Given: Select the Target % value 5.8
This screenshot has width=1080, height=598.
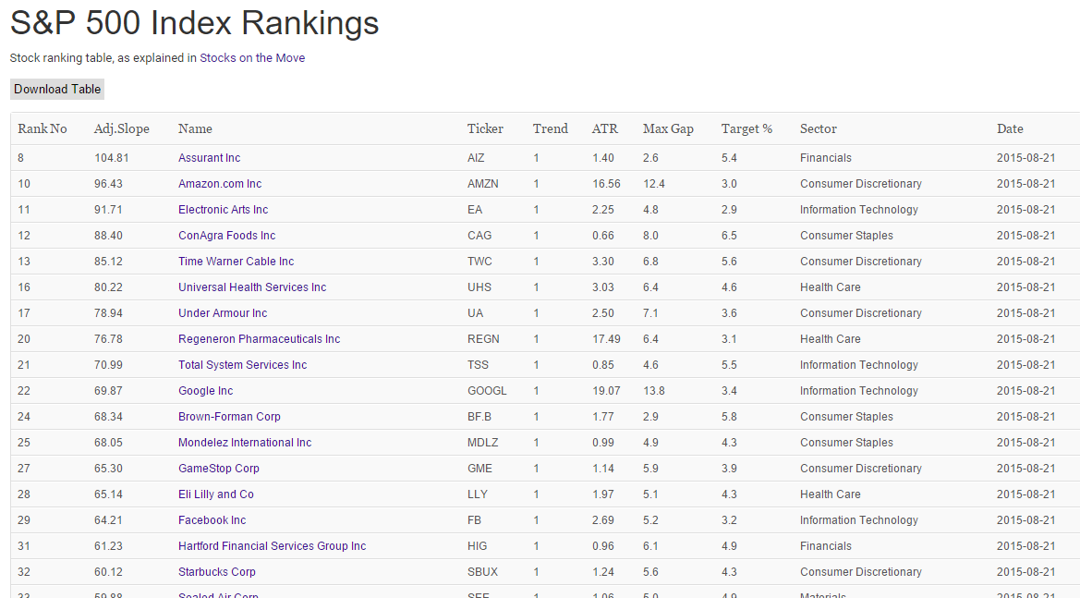Looking at the screenshot, I should (730, 417).
